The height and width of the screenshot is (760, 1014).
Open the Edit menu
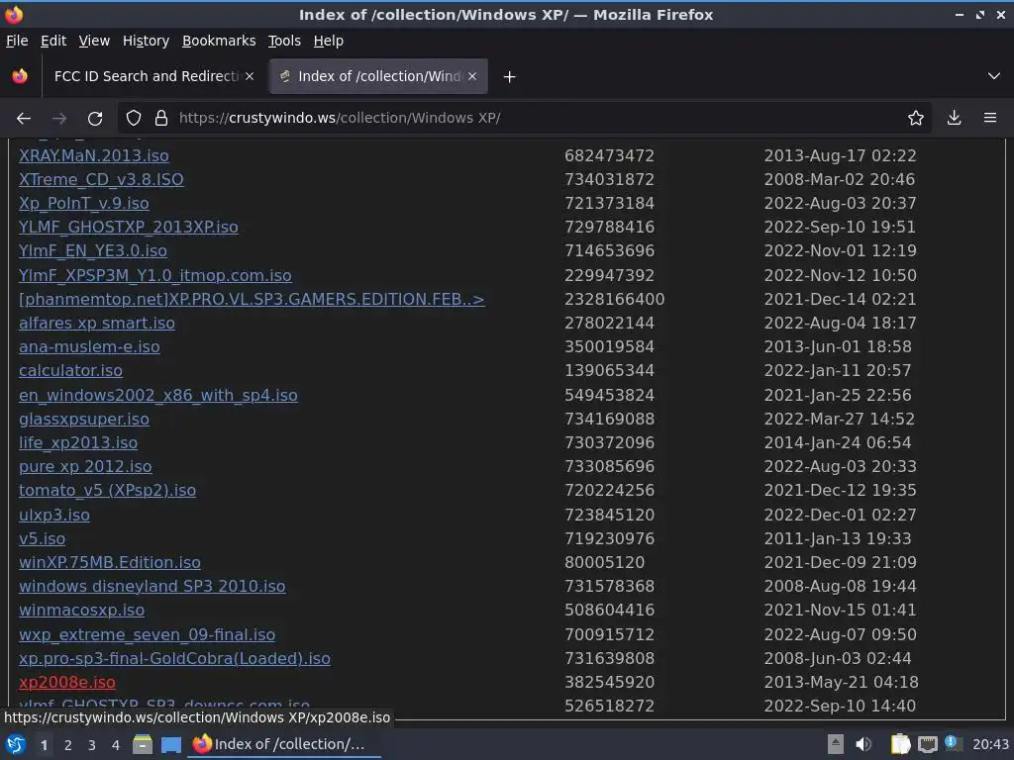click(x=53, y=41)
